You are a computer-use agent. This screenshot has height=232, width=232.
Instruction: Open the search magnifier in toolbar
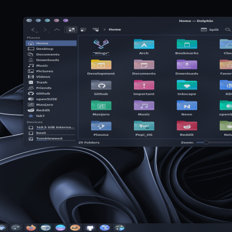(228, 30)
